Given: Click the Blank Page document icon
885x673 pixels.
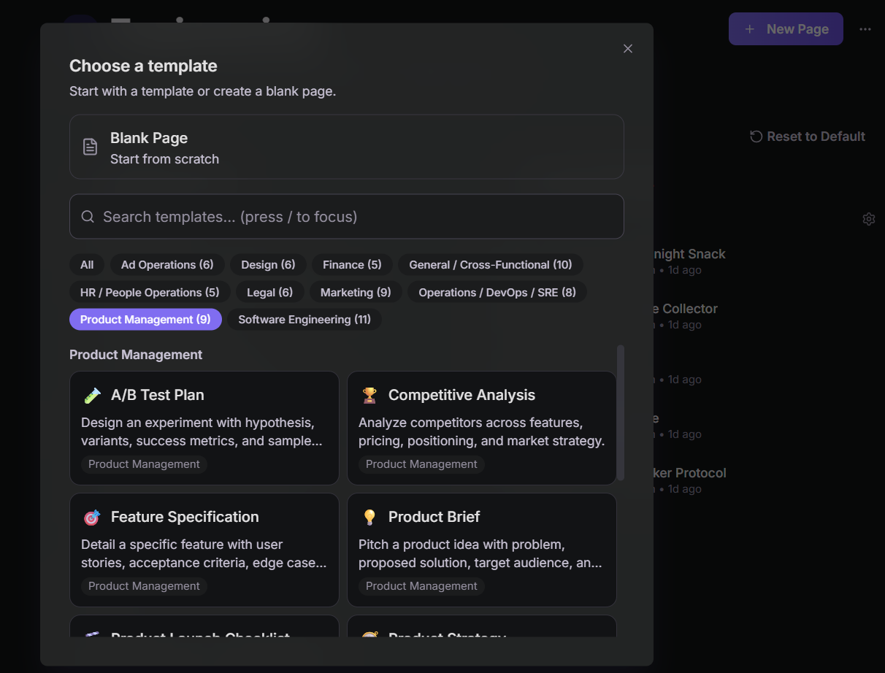Looking at the screenshot, I should click(90, 147).
